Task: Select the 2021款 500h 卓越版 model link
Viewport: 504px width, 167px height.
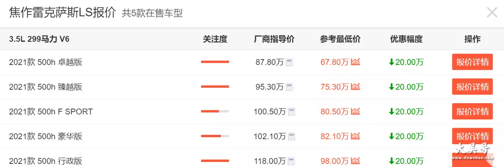Action: [46, 63]
